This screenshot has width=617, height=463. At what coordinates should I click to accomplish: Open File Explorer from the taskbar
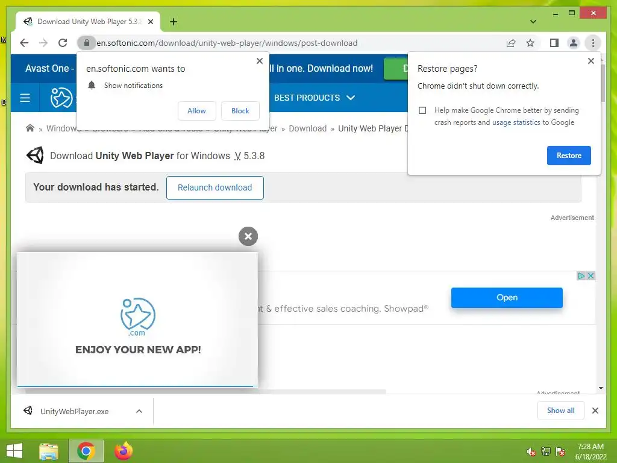click(49, 451)
